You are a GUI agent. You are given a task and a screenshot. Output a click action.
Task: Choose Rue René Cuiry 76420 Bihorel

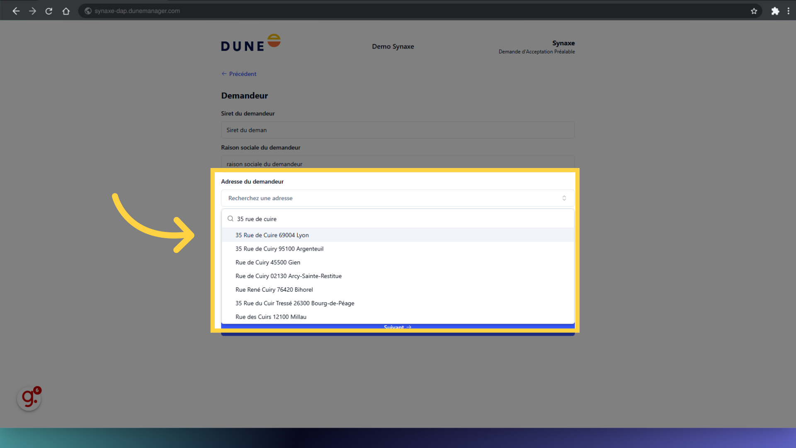pyautogui.click(x=274, y=290)
